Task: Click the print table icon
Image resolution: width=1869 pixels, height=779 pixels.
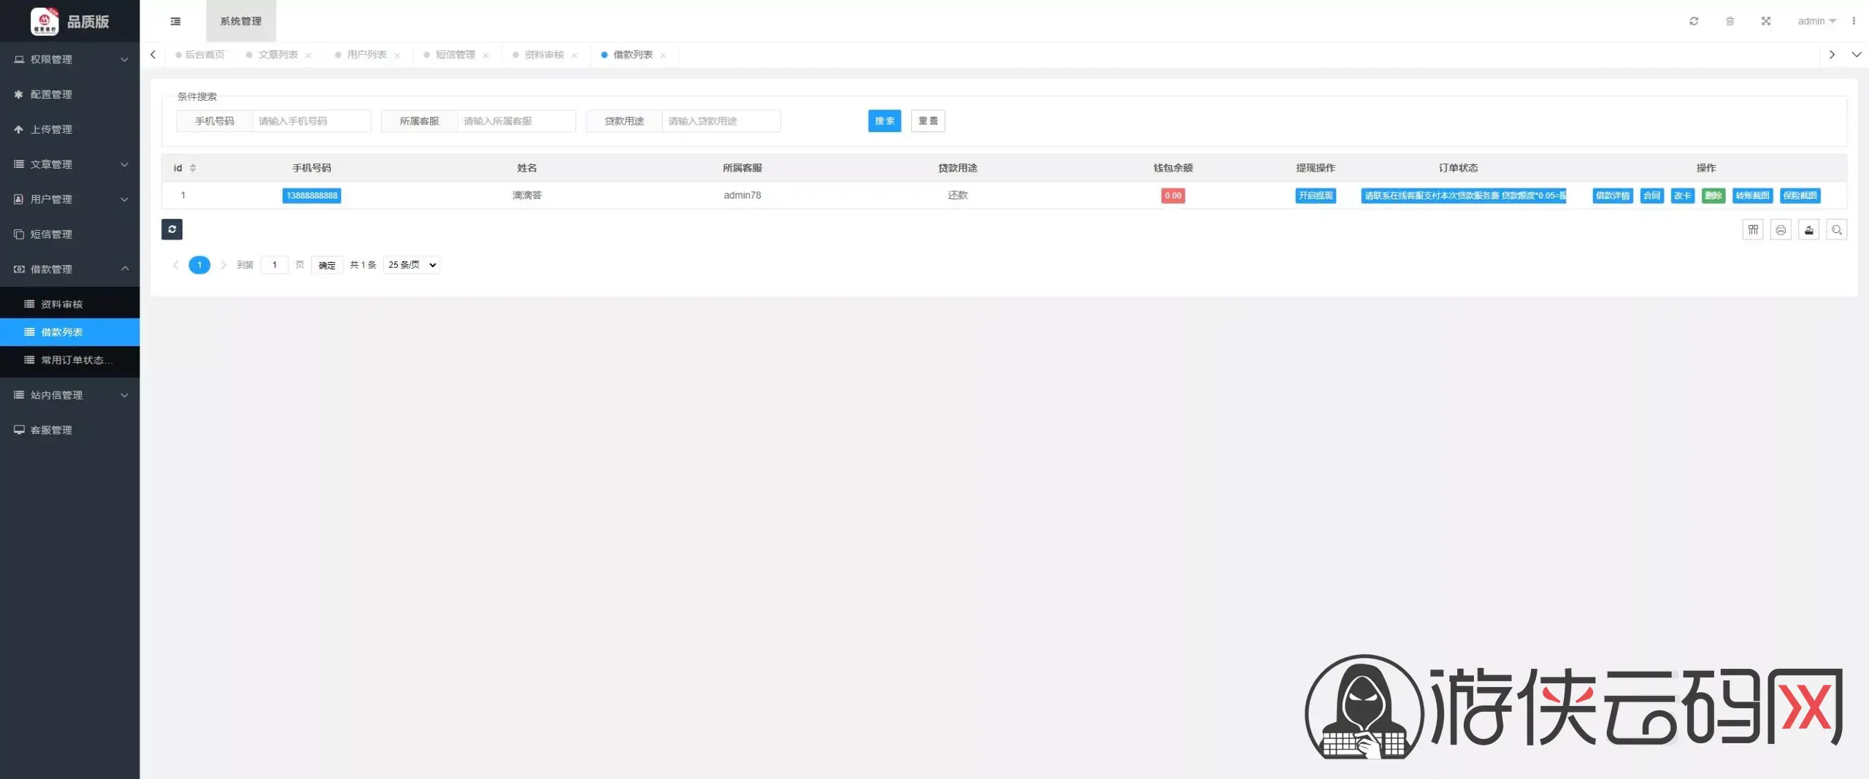Action: [x=1781, y=230]
